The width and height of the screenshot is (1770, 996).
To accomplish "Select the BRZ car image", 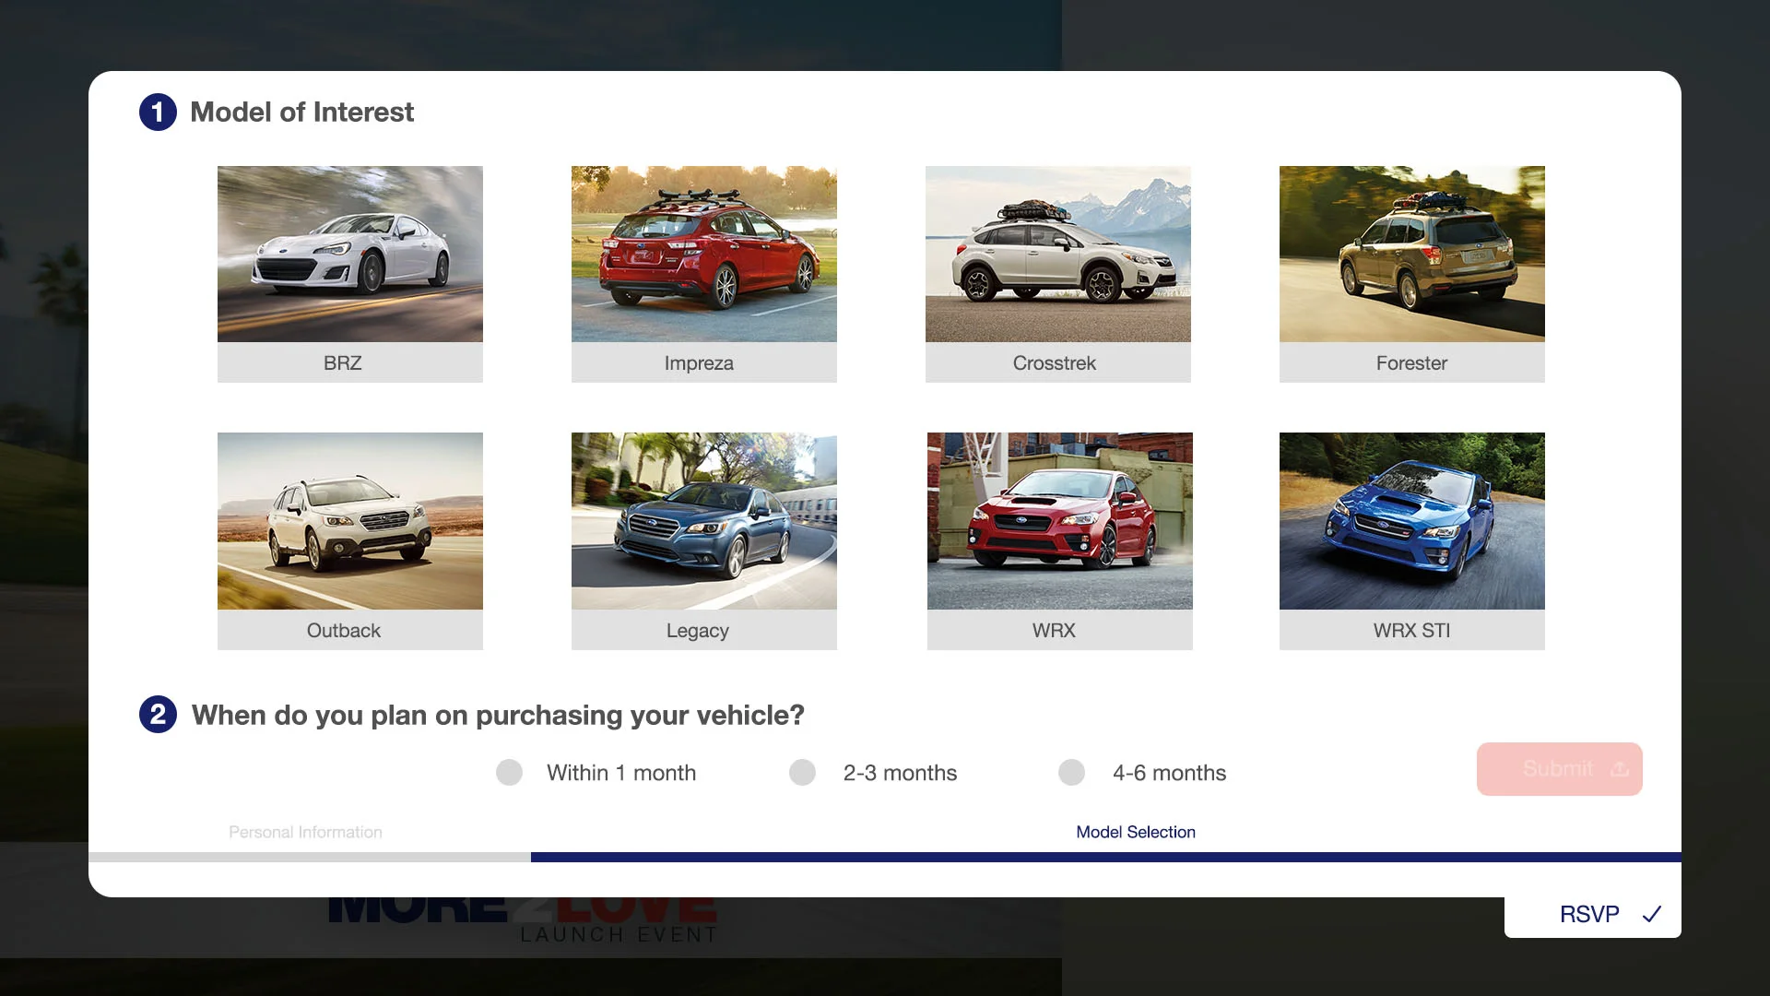I will [349, 255].
